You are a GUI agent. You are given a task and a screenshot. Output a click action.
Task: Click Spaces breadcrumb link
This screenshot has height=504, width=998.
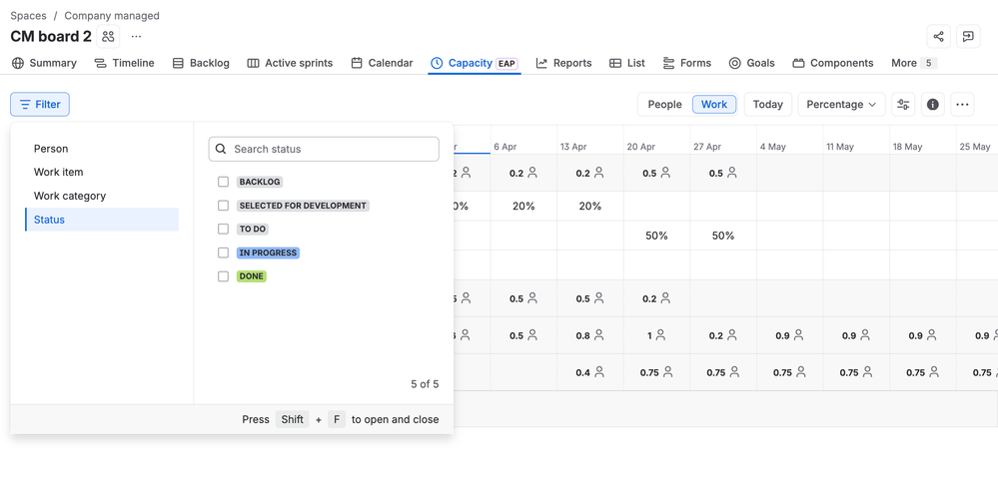pos(28,15)
